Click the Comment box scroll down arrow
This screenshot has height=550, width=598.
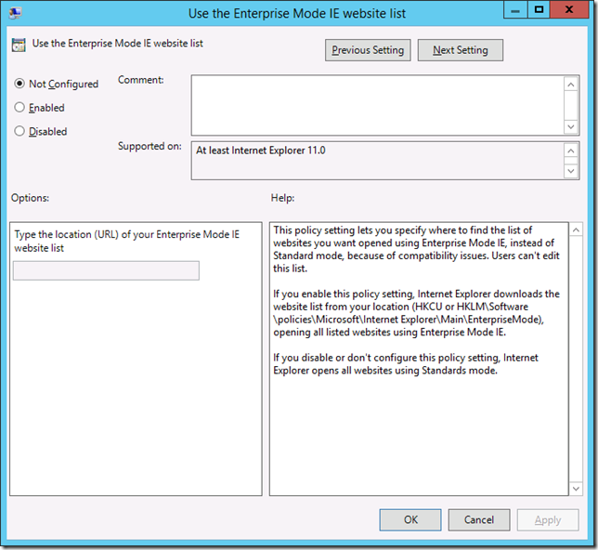[571, 126]
